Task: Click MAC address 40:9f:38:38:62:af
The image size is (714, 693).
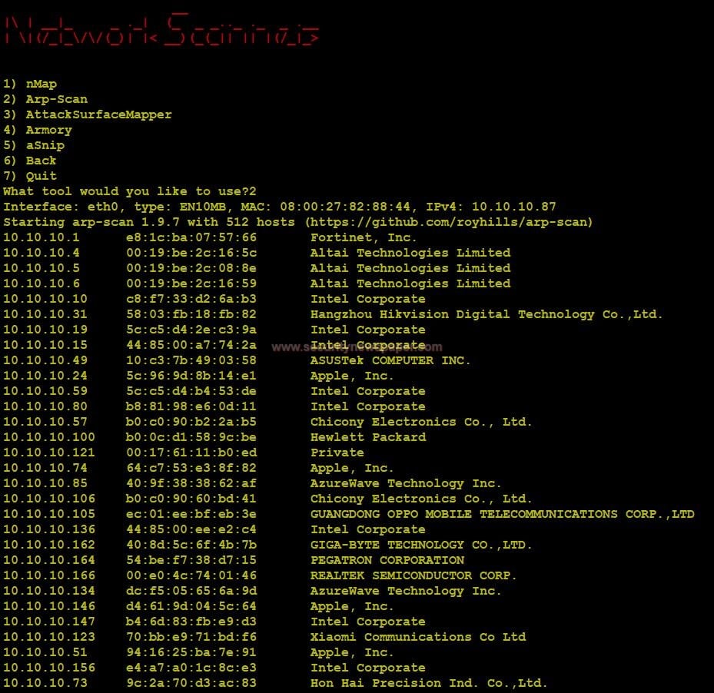Action: (x=191, y=483)
